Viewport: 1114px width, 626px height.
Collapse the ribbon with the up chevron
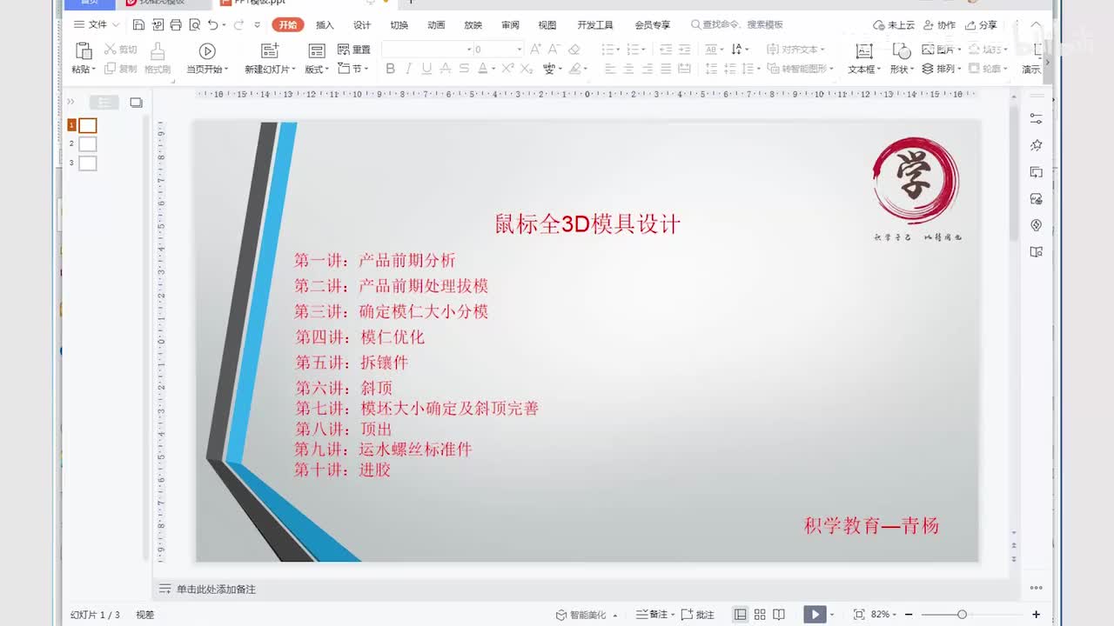coord(1036,24)
